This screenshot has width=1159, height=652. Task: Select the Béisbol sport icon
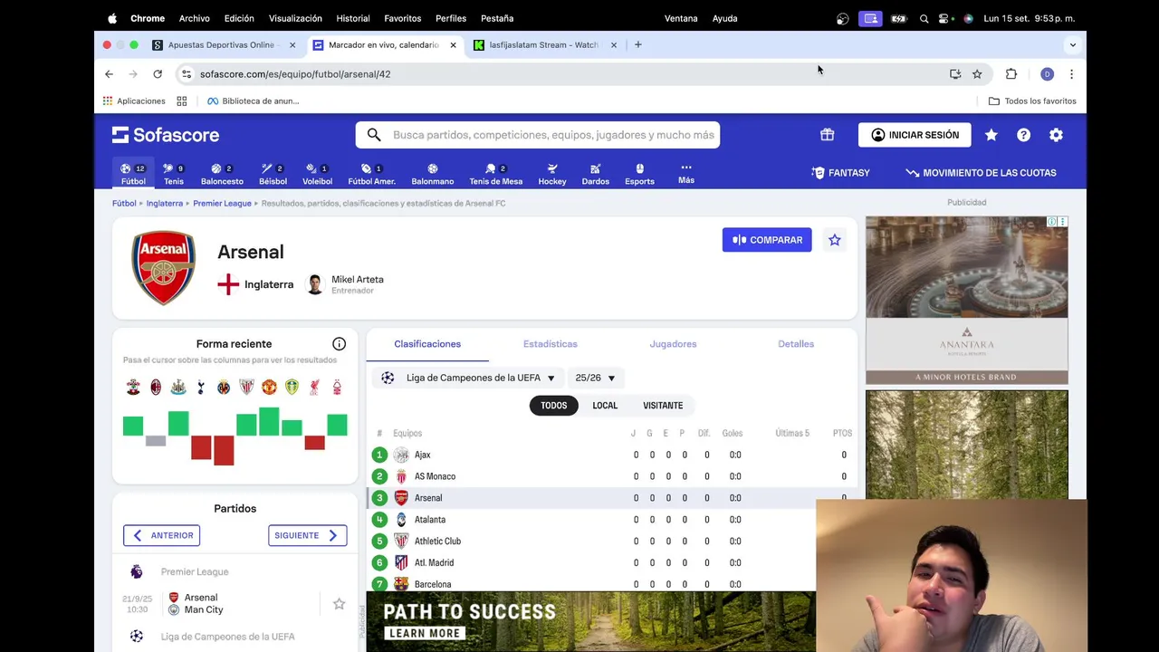(x=273, y=174)
